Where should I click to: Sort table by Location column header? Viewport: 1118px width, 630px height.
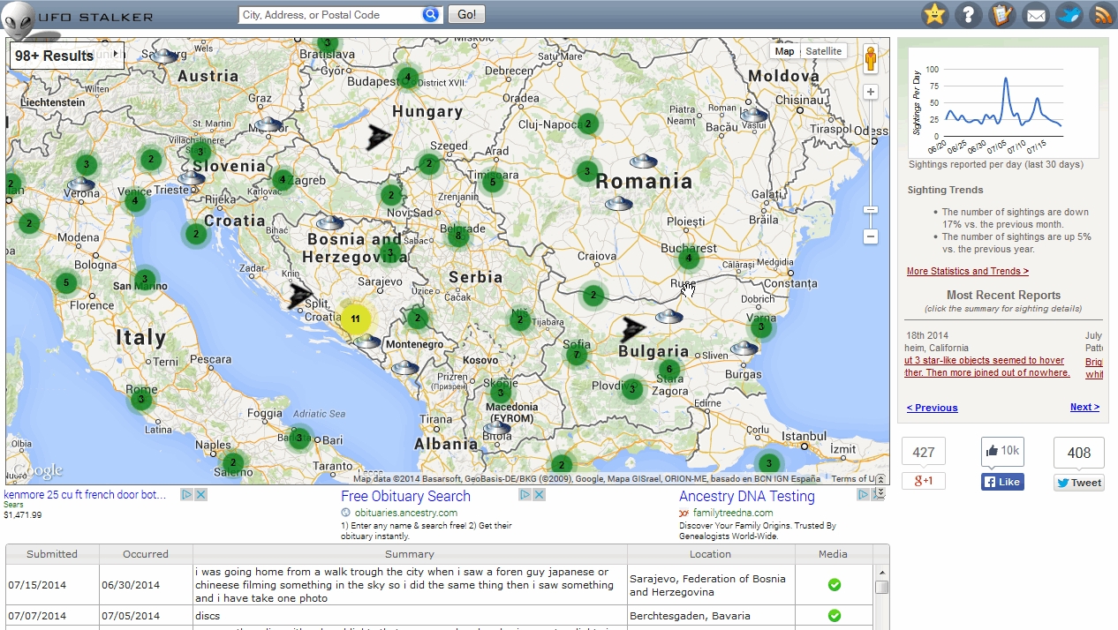711,554
